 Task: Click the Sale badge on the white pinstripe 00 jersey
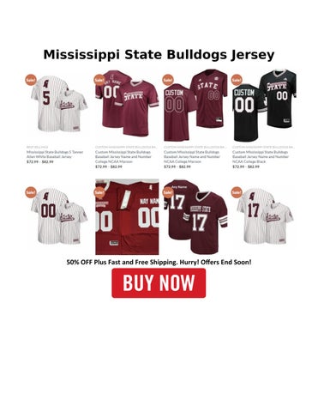31,192
